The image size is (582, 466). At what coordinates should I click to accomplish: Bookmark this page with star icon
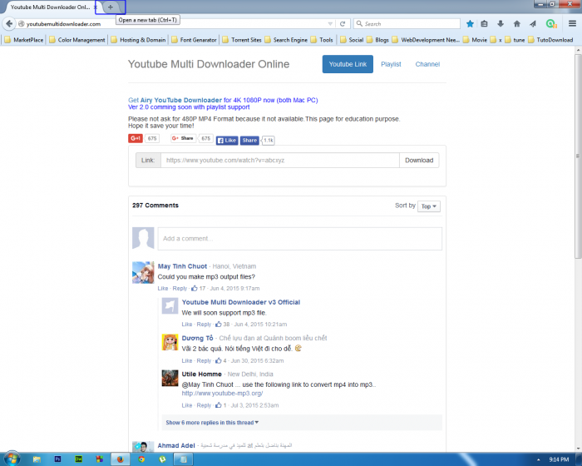470,24
